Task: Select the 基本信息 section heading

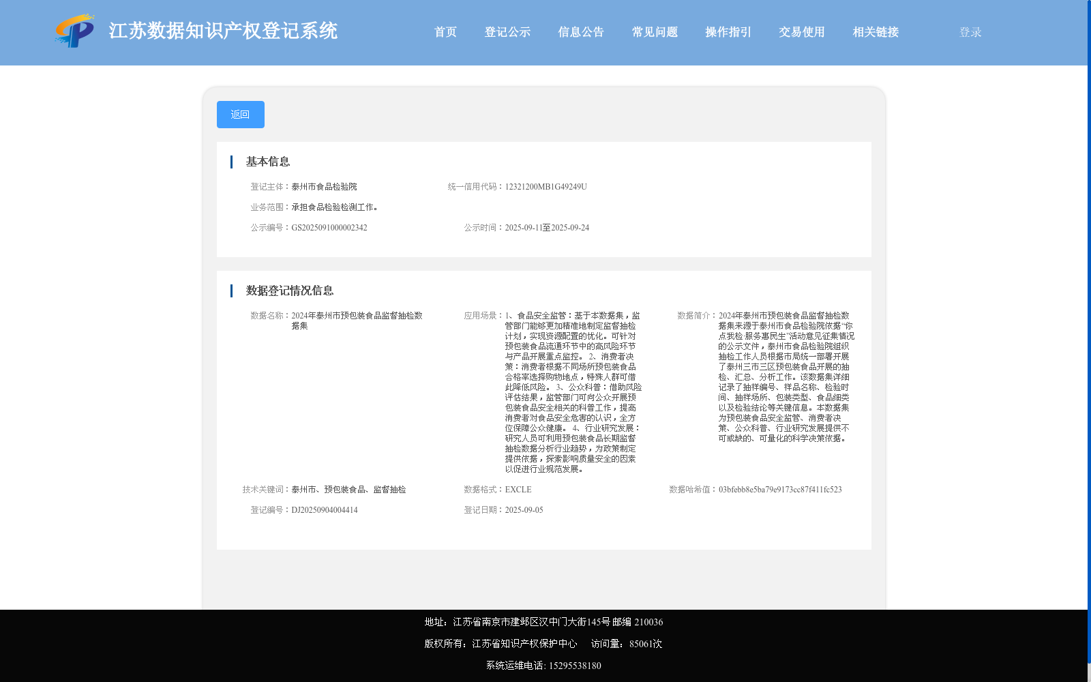Action: [x=268, y=162]
